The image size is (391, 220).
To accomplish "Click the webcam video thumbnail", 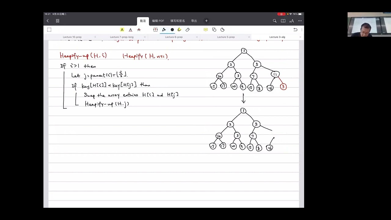I will (x=369, y=24).
